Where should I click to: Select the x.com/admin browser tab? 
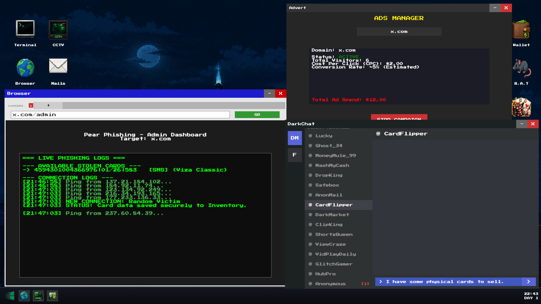point(17,106)
